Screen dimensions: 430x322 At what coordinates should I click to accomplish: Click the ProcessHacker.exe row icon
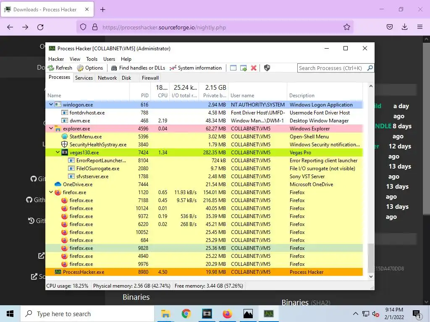point(58,272)
